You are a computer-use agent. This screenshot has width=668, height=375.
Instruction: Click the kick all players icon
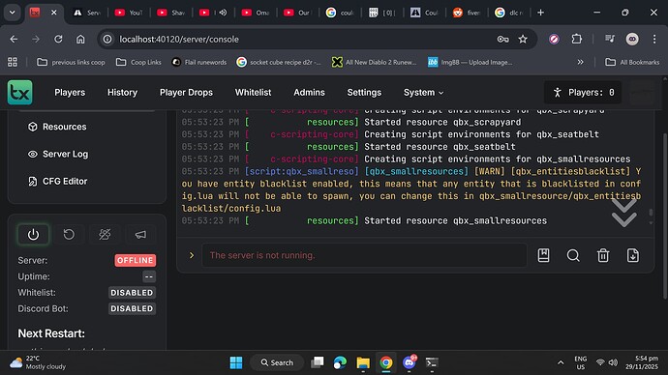[x=105, y=234]
